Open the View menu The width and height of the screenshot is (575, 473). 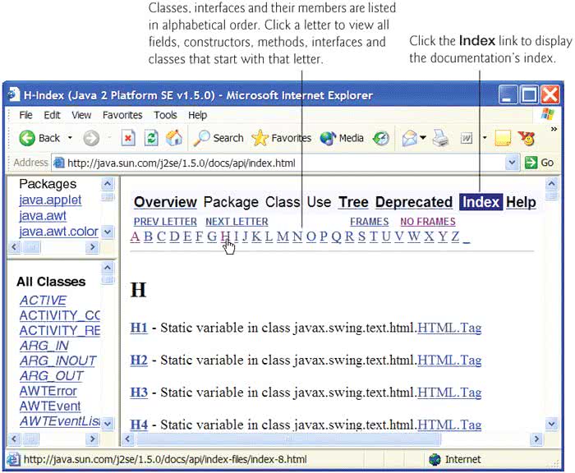(x=81, y=115)
